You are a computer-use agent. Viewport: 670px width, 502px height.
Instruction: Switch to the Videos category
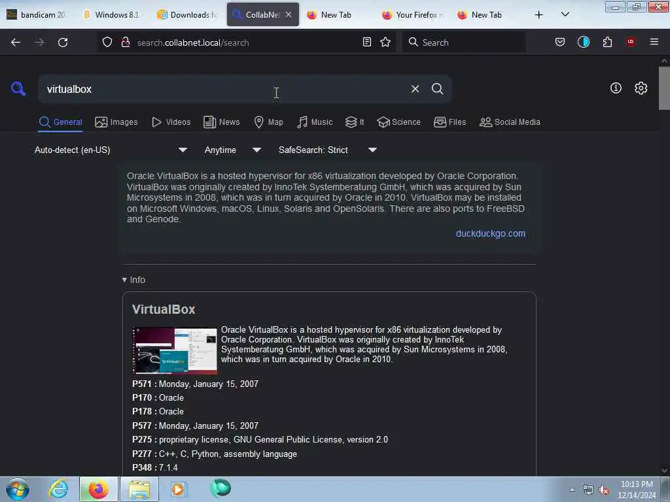171,122
